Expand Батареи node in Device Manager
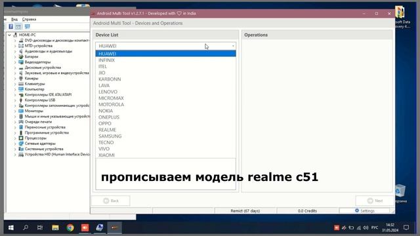This screenshot has height=236, width=420. 15,57
